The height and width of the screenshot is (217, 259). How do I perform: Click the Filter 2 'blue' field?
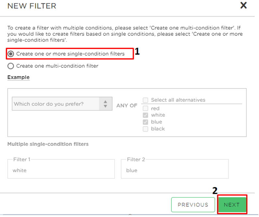point(175,169)
